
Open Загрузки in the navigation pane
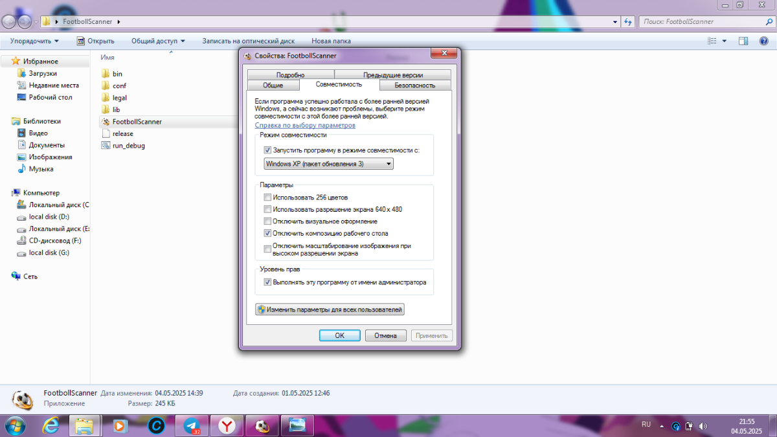43,74
